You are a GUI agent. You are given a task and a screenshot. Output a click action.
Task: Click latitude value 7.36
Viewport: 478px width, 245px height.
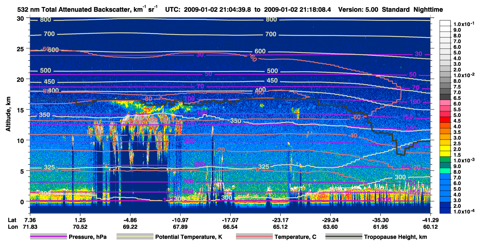(x=29, y=220)
